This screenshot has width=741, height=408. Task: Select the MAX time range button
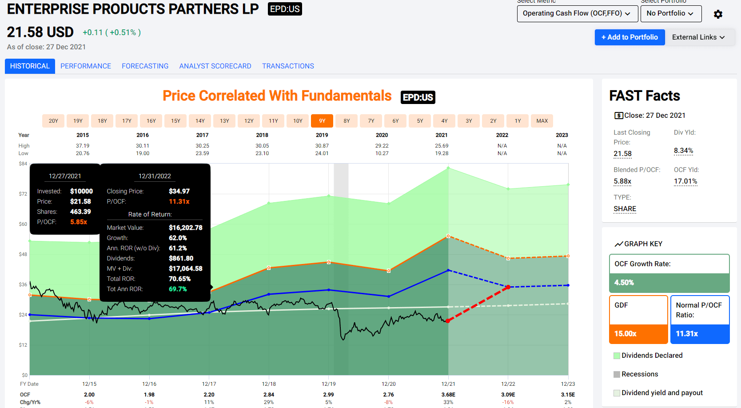tap(542, 121)
